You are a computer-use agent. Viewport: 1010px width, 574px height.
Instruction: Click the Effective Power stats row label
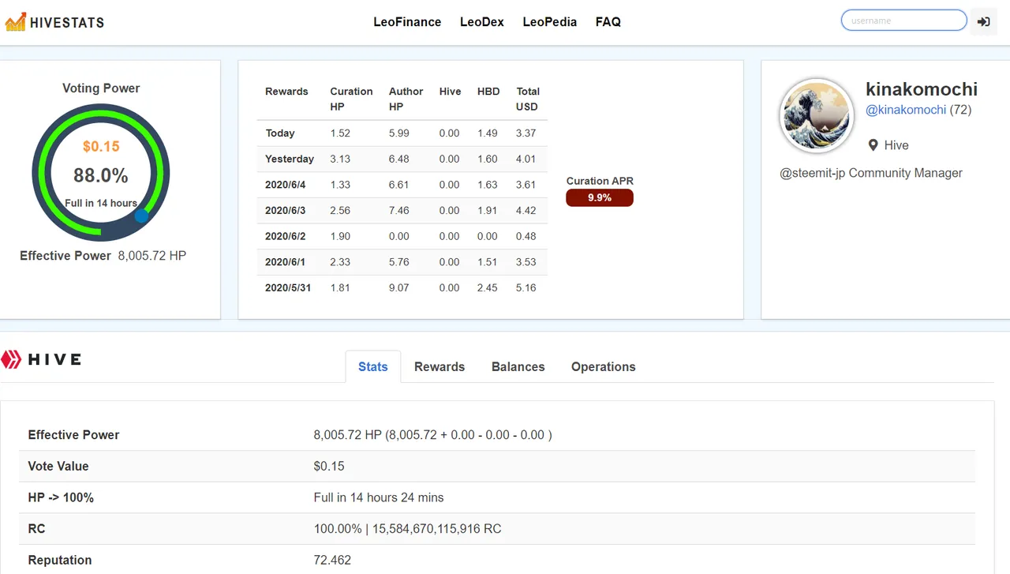tap(73, 434)
